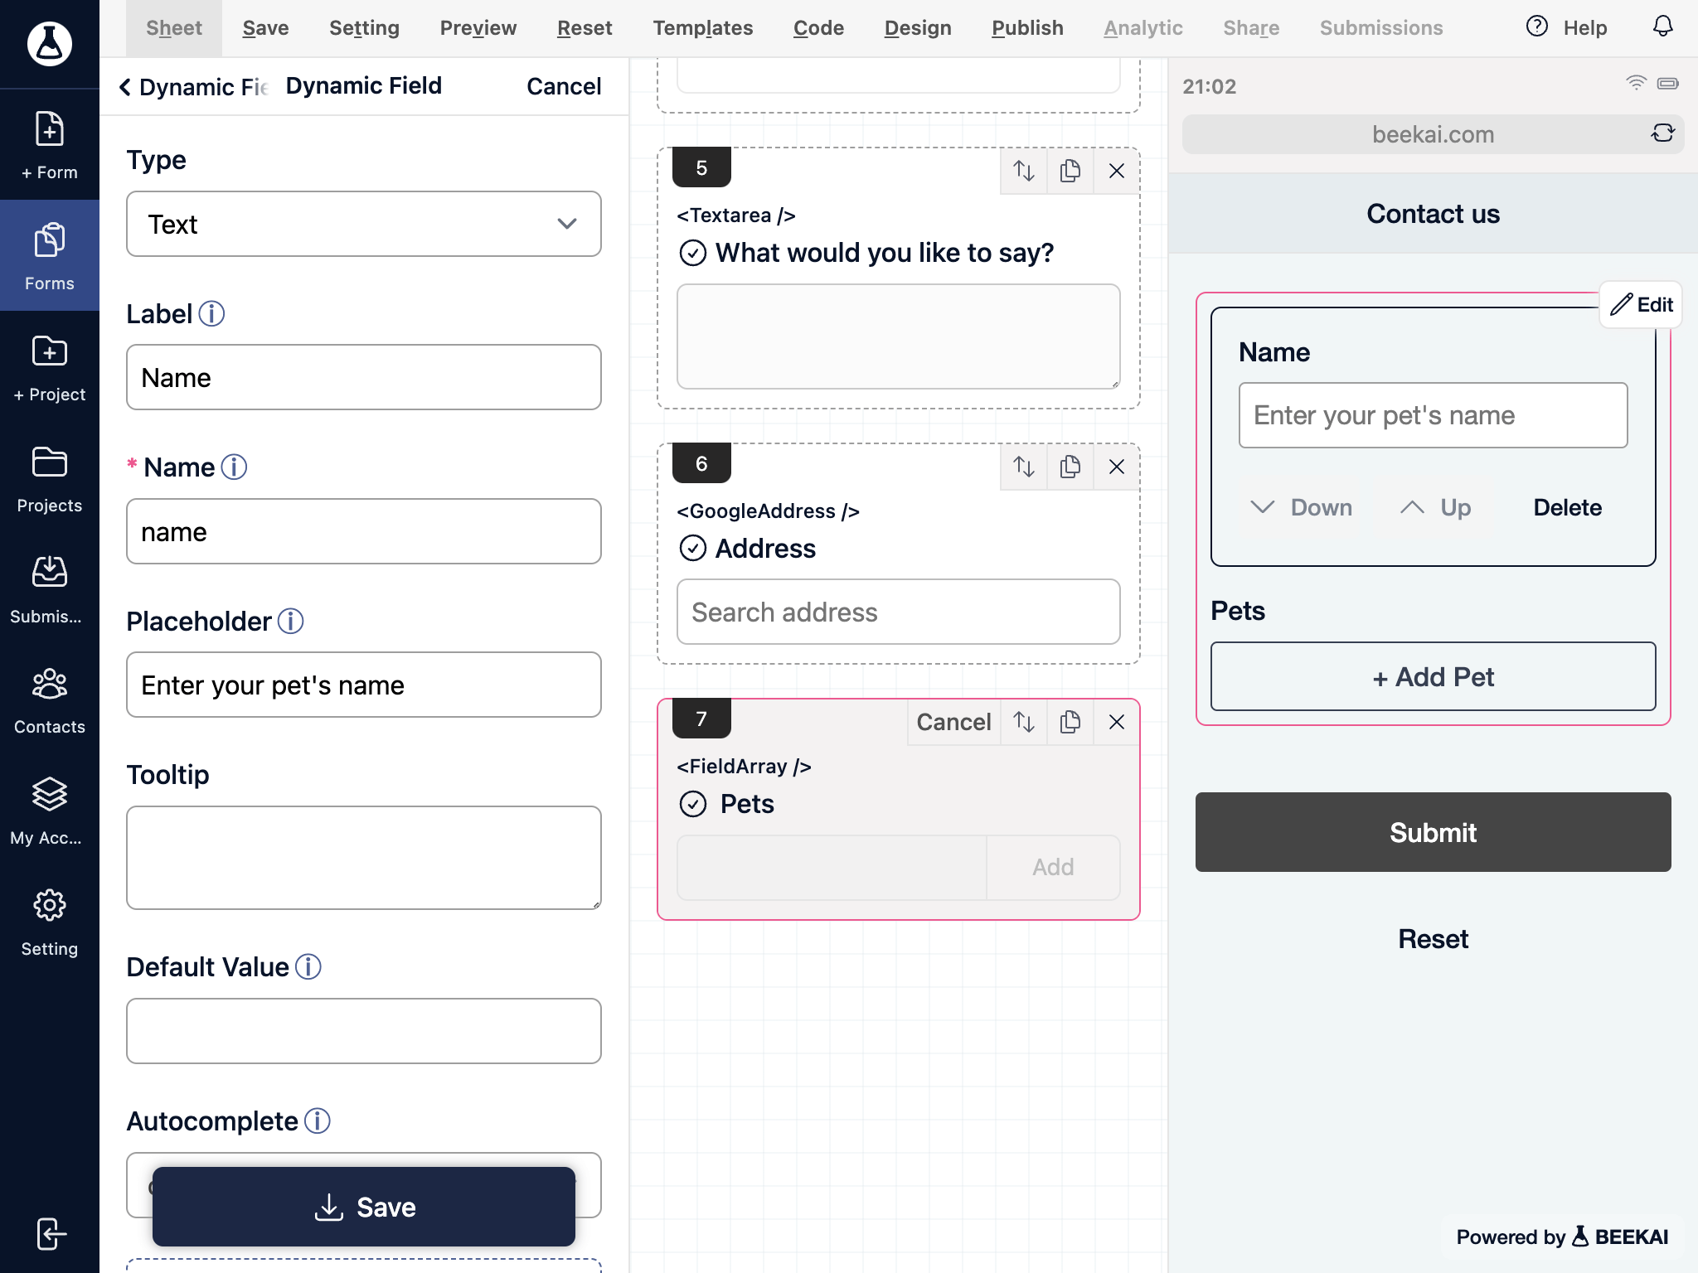
Task: Click the + Add Pet button
Action: (1433, 676)
